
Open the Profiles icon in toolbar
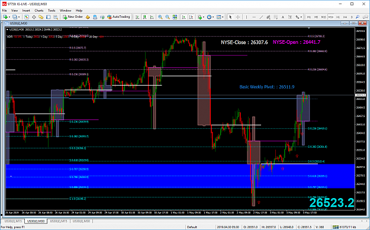click(x=15, y=17)
